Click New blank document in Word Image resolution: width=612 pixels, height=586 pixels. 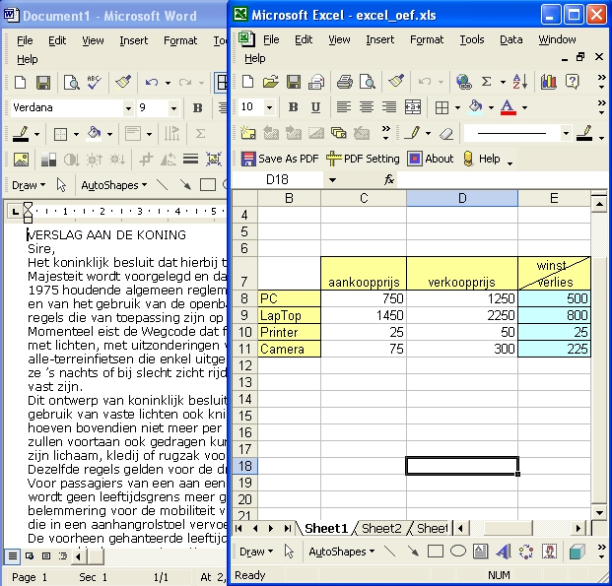[21, 83]
